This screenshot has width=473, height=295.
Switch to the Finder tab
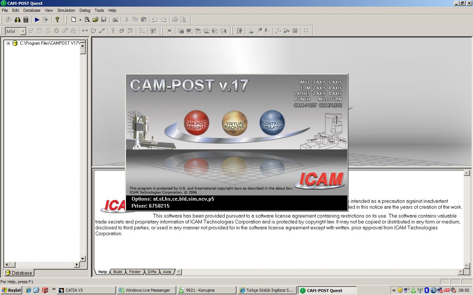pos(135,272)
